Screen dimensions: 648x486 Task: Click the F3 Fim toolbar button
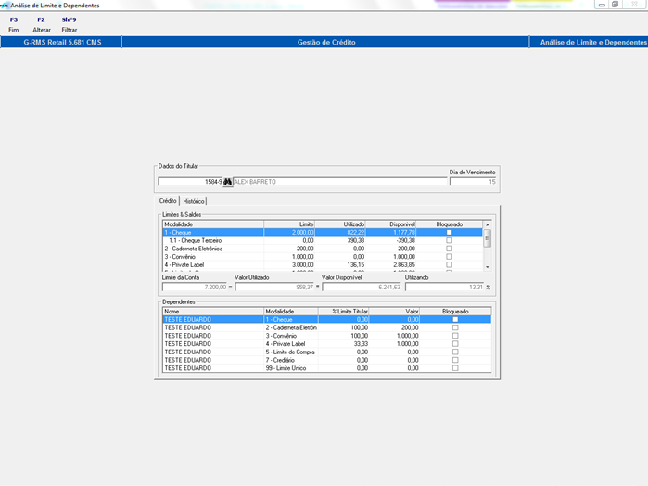[x=14, y=25]
